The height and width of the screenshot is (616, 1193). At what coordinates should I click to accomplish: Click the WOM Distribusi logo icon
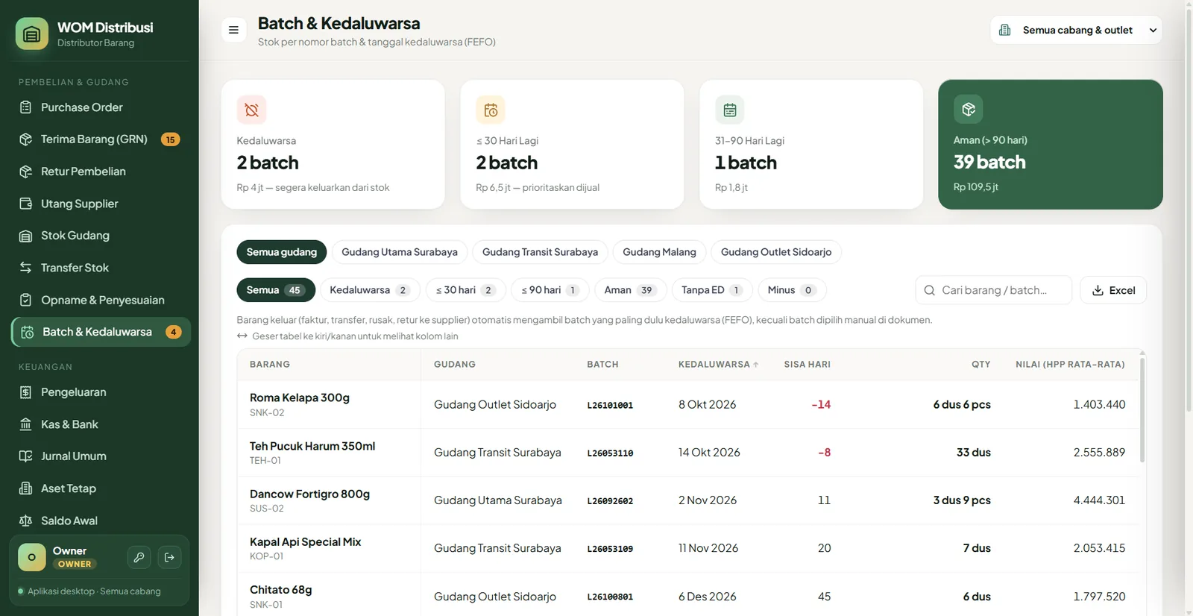pyautogui.click(x=31, y=34)
